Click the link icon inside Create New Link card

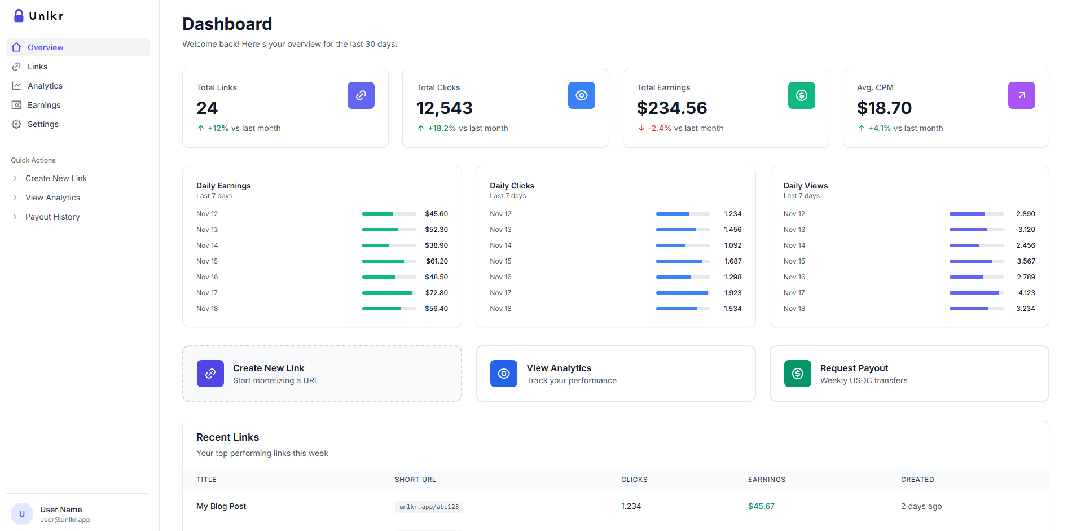pos(210,374)
